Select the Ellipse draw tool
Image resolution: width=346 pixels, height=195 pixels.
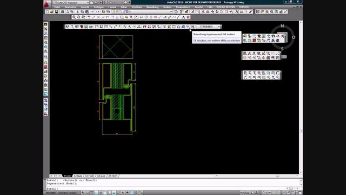[156, 17]
